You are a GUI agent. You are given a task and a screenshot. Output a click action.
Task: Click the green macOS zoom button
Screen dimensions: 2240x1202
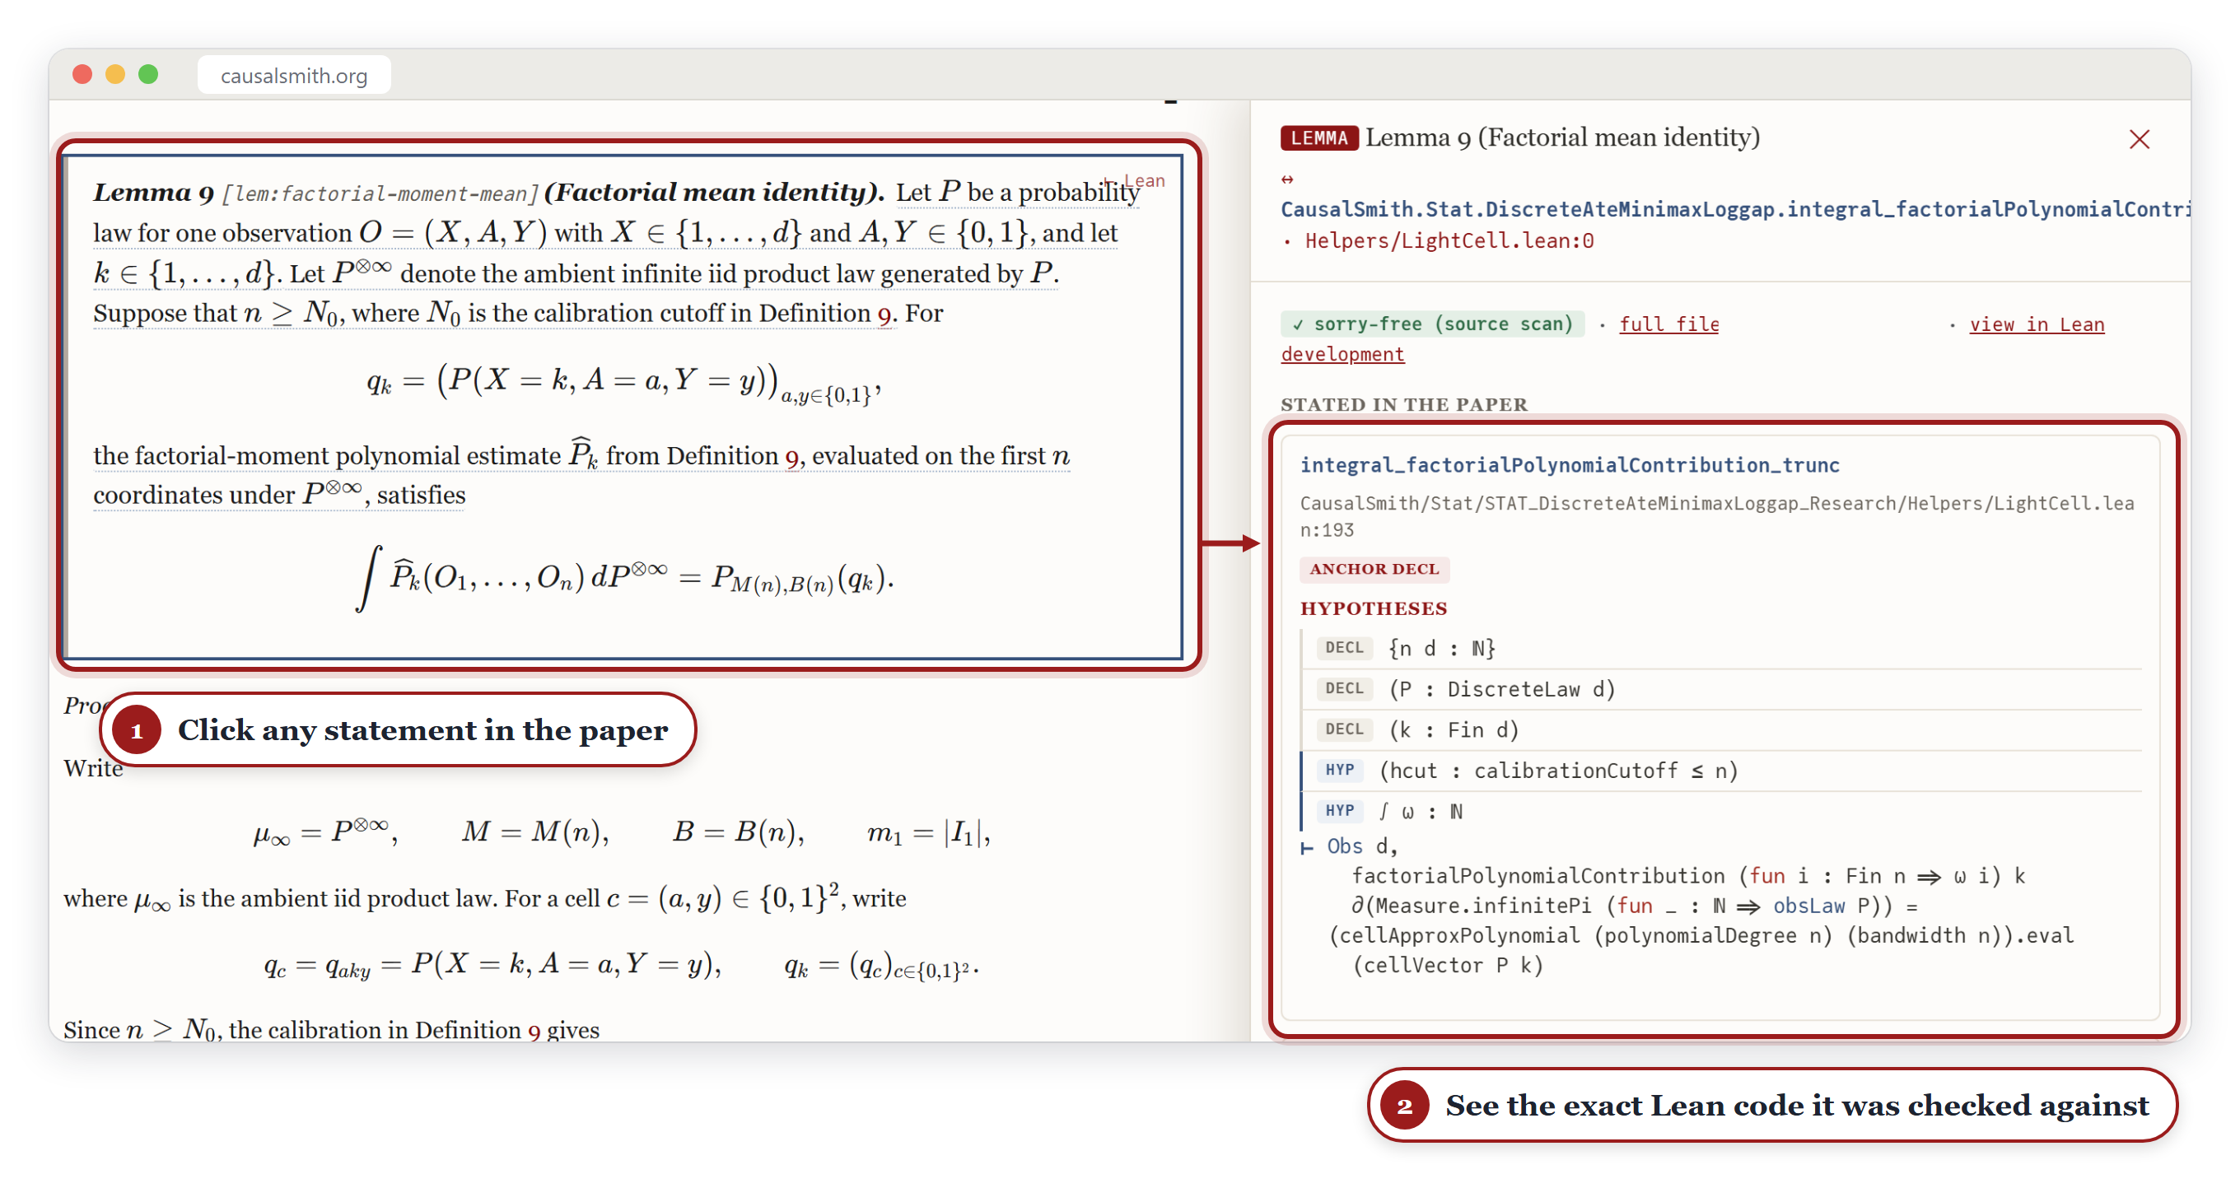149,75
